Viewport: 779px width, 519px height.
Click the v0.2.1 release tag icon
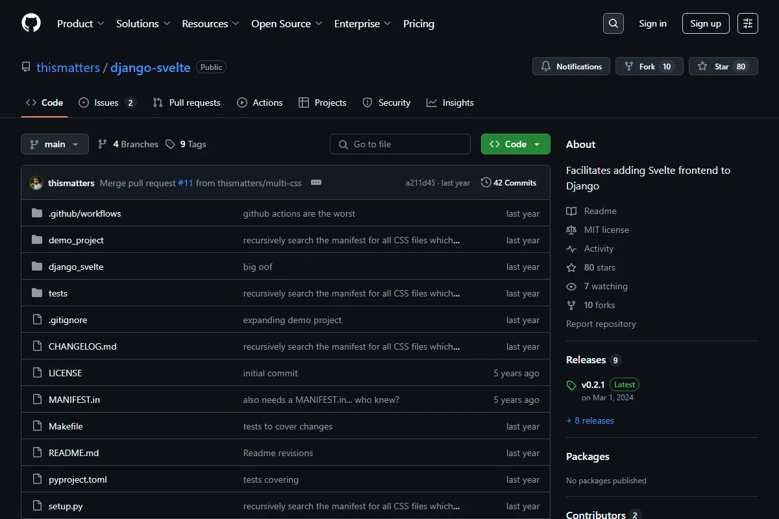[x=571, y=385]
